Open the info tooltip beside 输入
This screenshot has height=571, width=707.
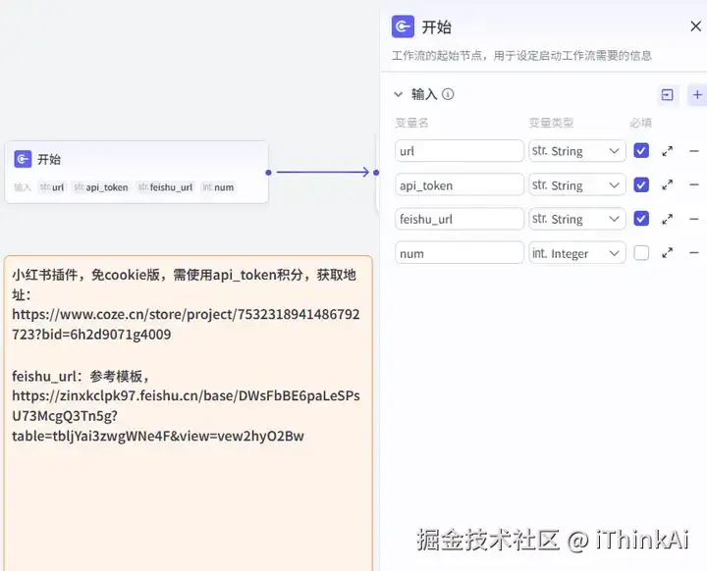click(448, 94)
